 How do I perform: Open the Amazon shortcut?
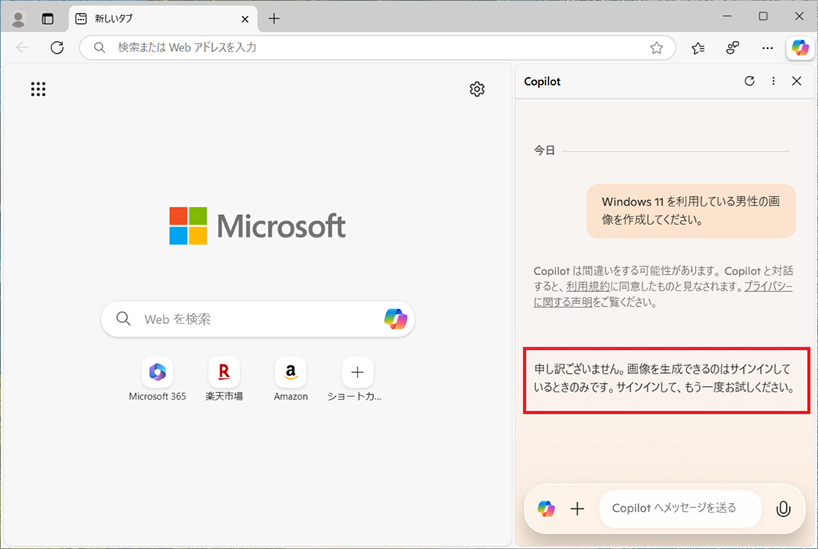pos(291,379)
